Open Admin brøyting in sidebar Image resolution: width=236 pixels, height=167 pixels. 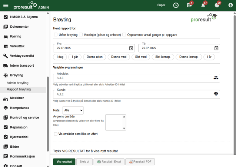coord(17,83)
